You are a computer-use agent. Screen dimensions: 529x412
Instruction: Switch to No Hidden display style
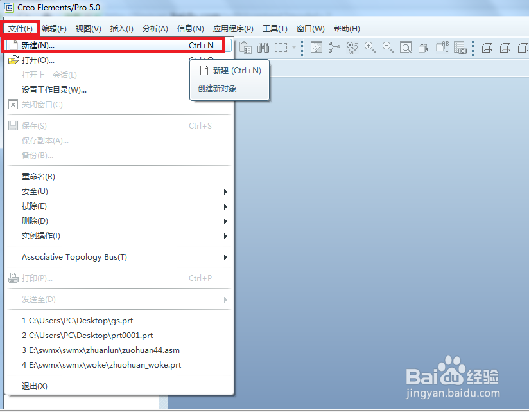tap(523, 48)
